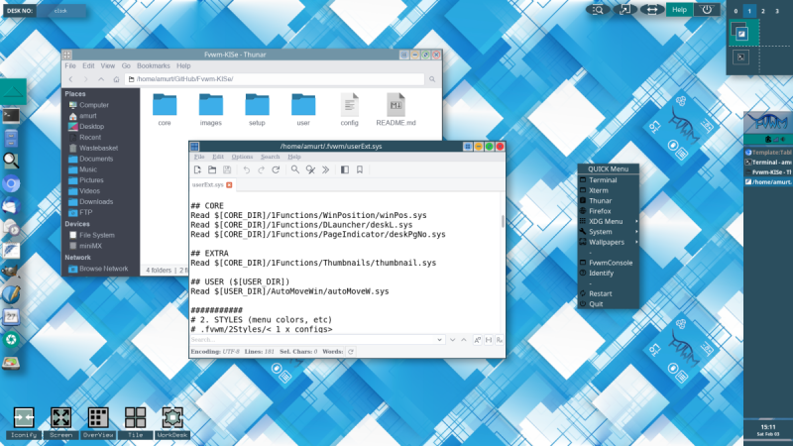This screenshot has height=446, width=793.
Task: Open the Bookmarks menu in Thunar
Action: tap(154, 65)
